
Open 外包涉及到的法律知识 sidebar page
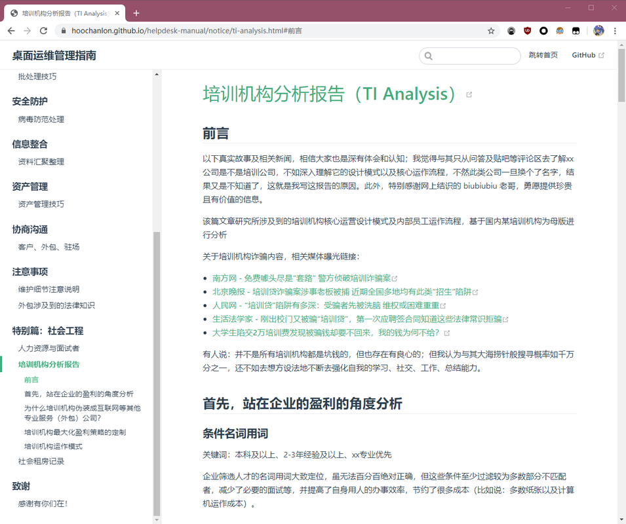coord(56,305)
